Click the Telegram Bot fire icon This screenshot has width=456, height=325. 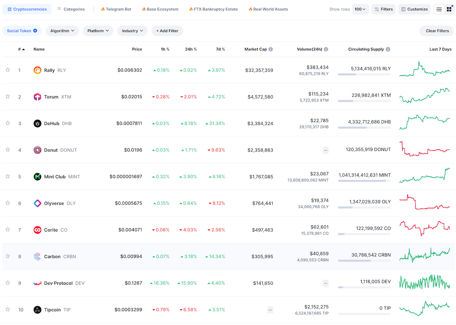pos(103,9)
